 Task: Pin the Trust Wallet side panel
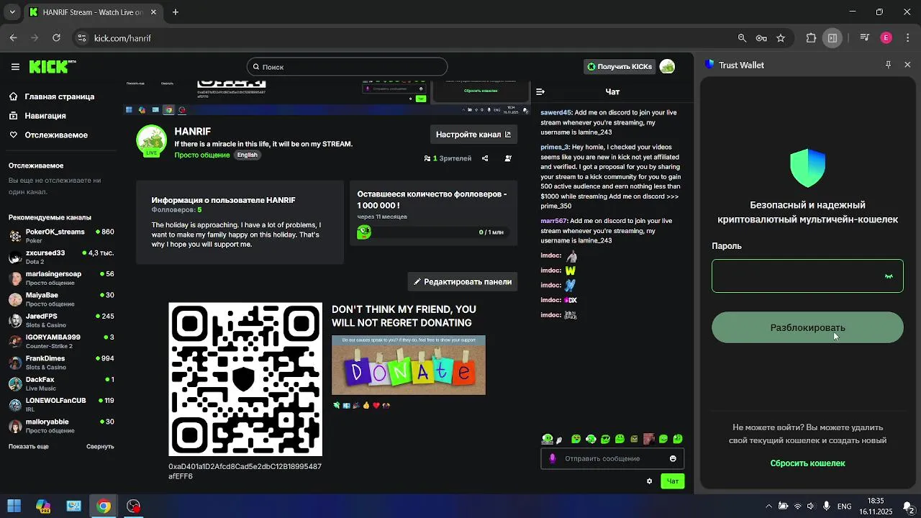888,65
